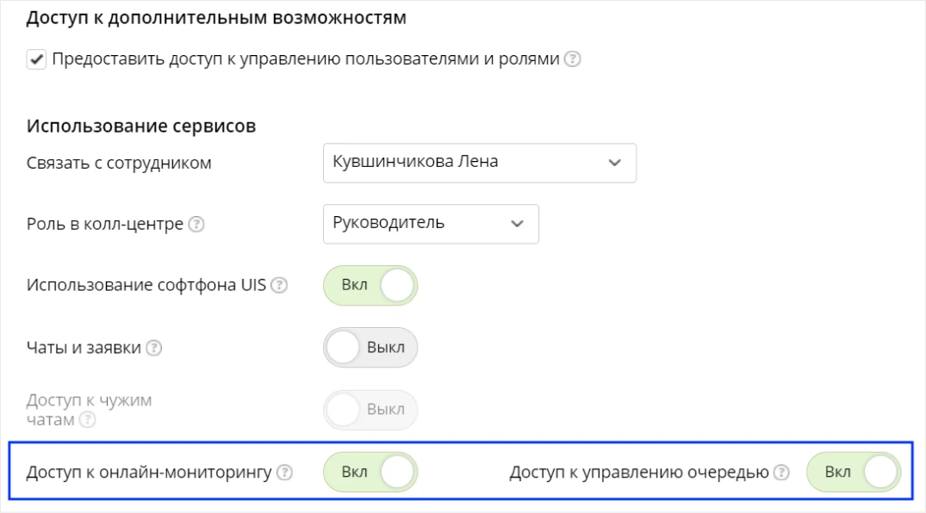926x513 pixels.
Task: Toggle the greyed-out Доступ к чужим чатам switch
Action: [x=370, y=410]
